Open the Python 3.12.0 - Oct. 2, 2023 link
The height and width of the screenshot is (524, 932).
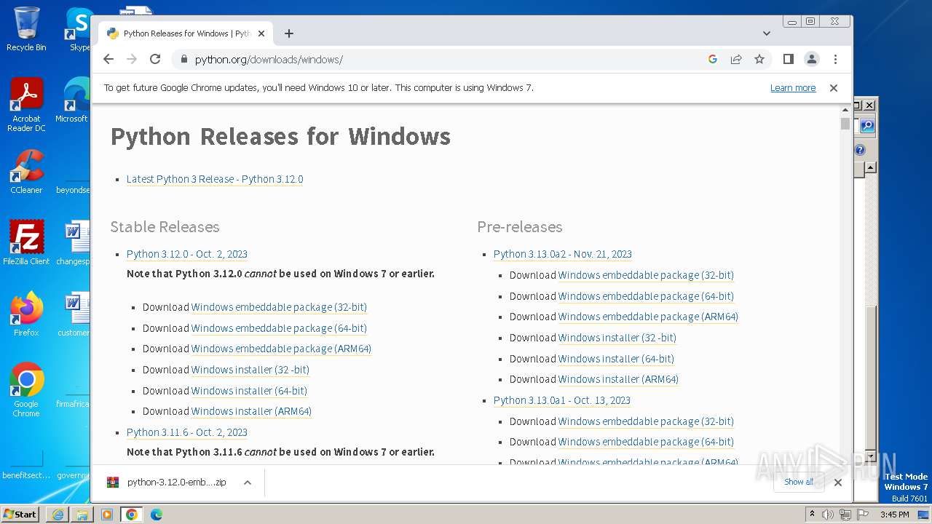(187, 254)
